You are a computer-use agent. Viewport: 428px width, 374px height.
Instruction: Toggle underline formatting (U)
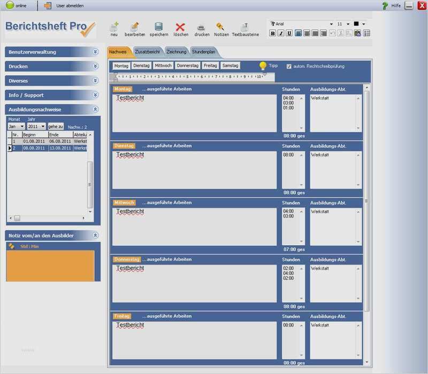click(x=289, y=33)
